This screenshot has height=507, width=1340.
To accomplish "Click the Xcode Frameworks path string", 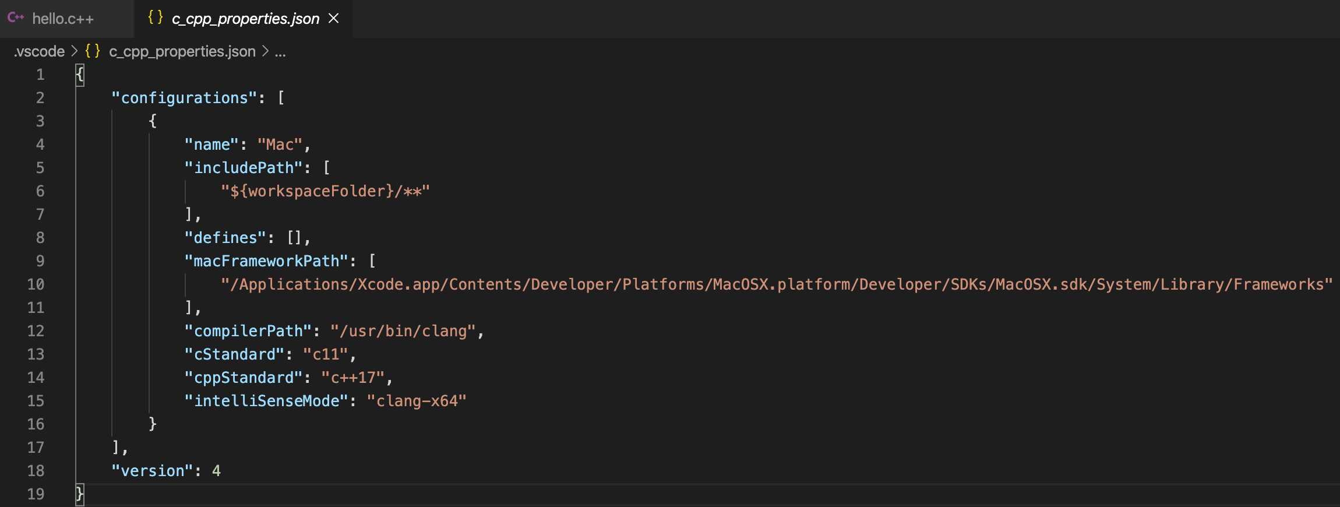I will click(x=777, y=284).
